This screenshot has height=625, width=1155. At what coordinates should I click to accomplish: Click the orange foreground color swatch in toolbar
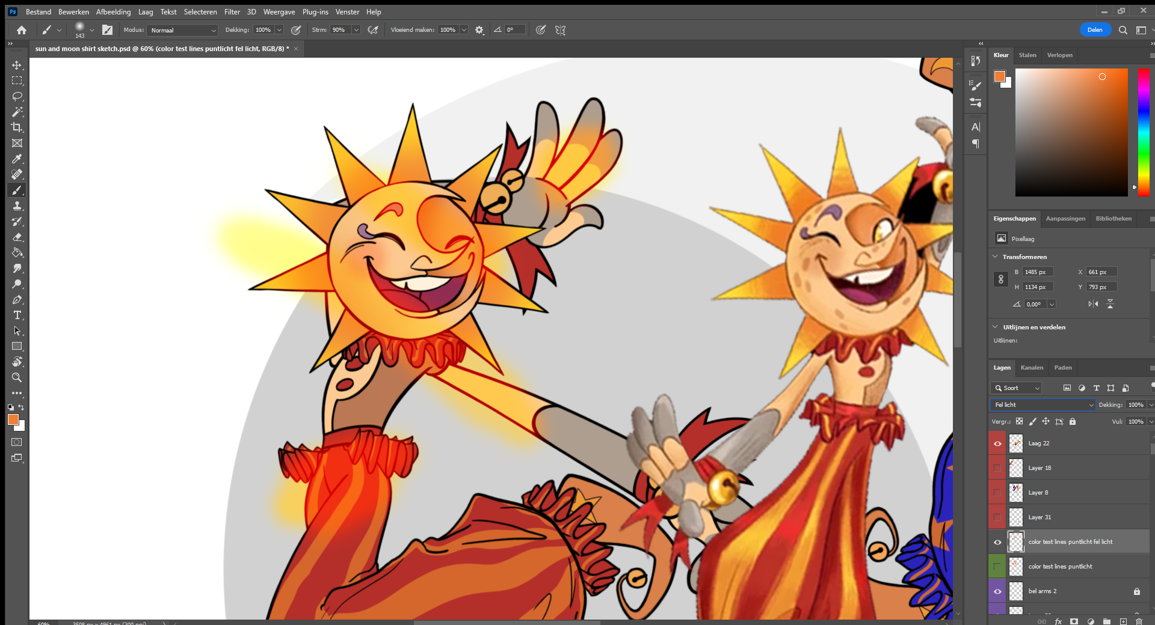coord(13,419)
